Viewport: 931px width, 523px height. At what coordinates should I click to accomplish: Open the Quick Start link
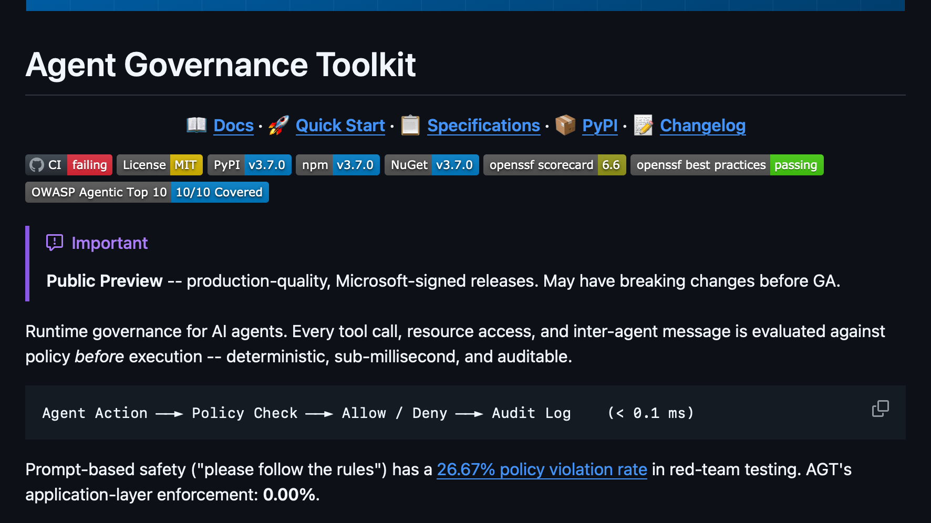coord(340,125)
